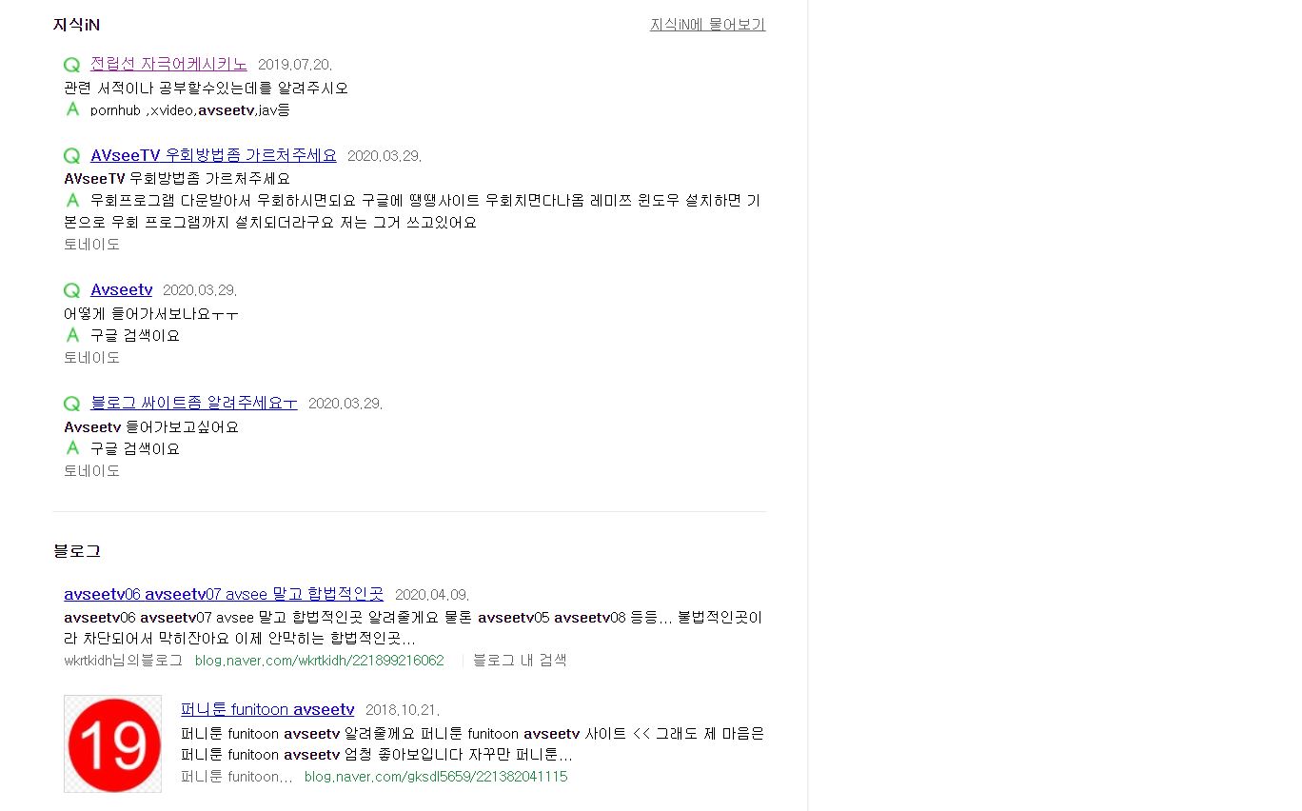Screen dimensions: 1302x811
Task: Click the Q icon beside 블로그 싸이트좀 알려주세요
Action: point(71,404)
